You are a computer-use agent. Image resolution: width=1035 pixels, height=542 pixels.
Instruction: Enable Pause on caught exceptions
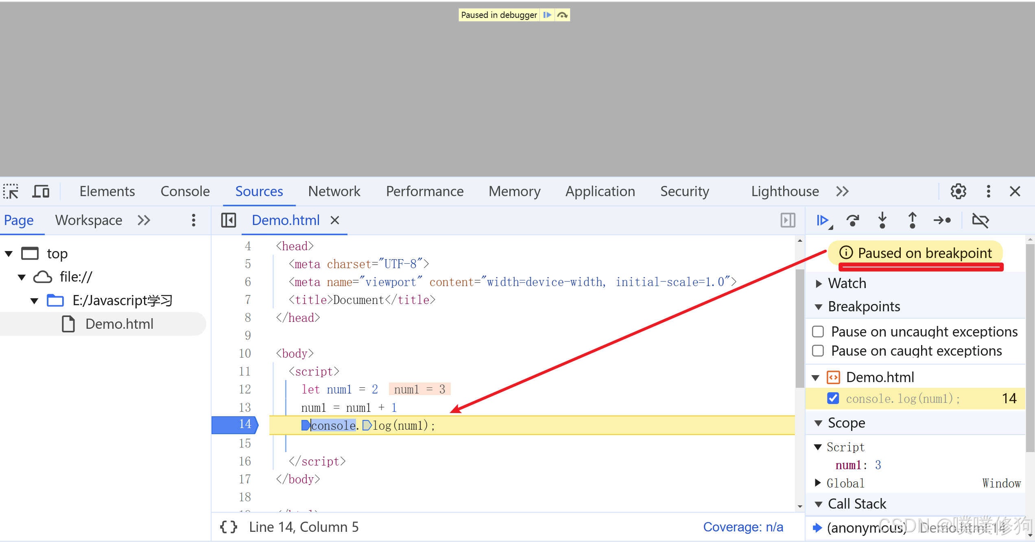pyautogui.click(x=818, y=351)
